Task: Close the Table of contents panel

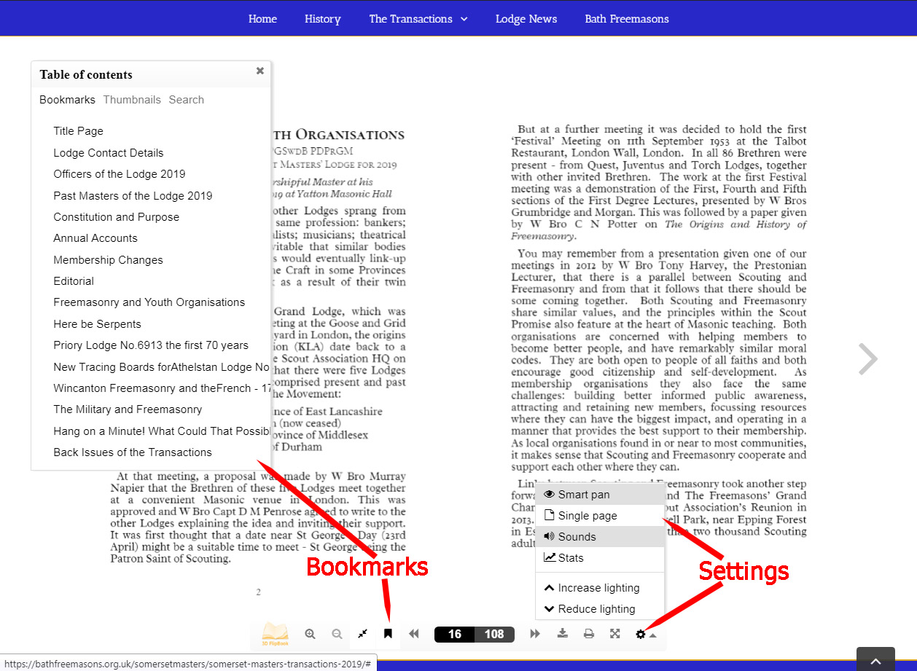Action: tap(260, 71)
